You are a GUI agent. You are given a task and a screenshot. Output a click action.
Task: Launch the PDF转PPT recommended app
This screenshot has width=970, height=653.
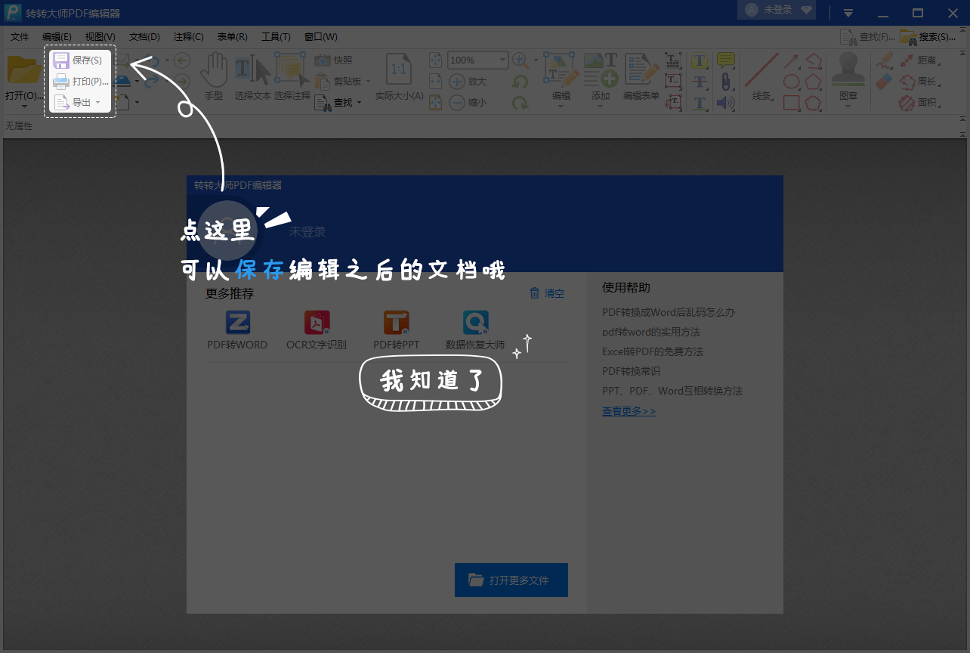pos(396,330)
